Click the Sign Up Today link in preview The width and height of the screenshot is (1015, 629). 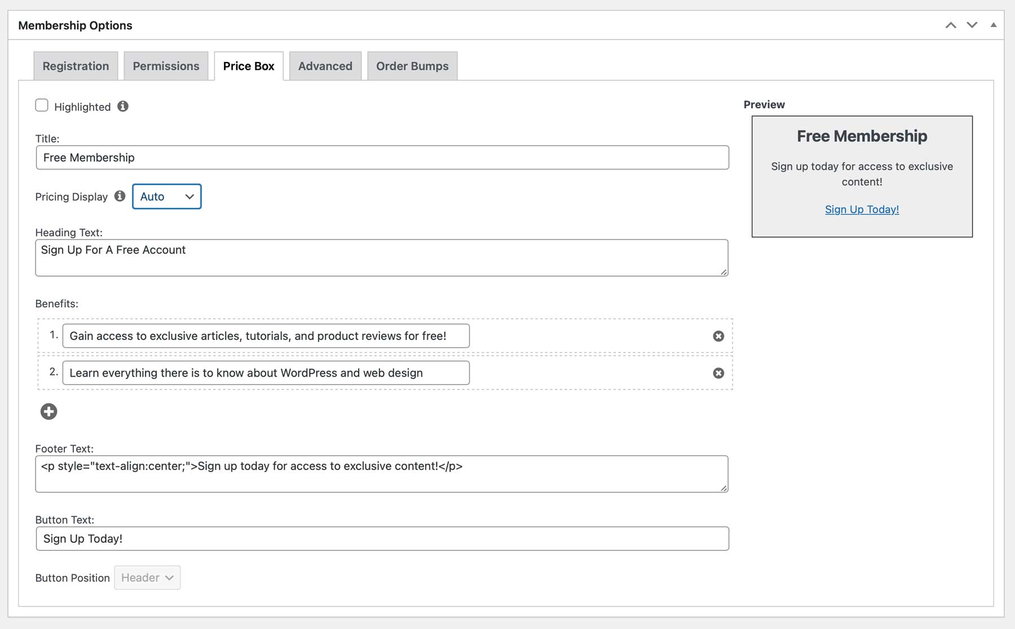(x=862, y=209)
